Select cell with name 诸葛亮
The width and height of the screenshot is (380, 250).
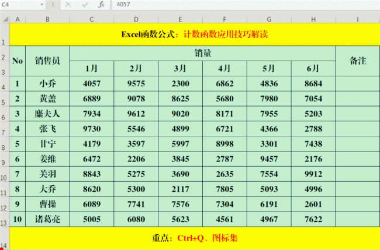[47, 219]
